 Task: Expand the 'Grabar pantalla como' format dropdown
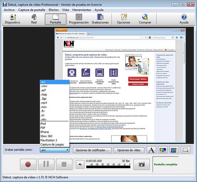point(67,150)
